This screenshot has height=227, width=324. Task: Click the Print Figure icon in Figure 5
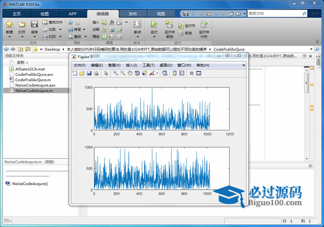click(x=96, y=73)
